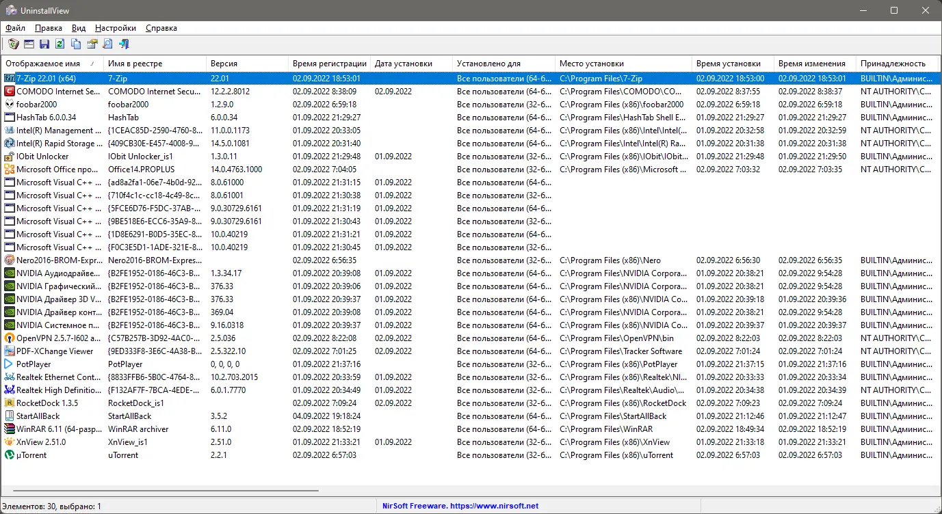Click the HashTab 6.0.0.34 row icon
Image resolution: width=942 pixels, height=514 pixels.
point(10,118)
